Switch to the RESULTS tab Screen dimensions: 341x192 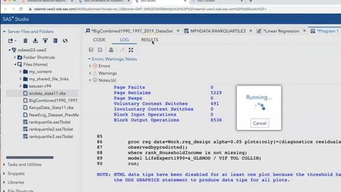coord(150,40)
